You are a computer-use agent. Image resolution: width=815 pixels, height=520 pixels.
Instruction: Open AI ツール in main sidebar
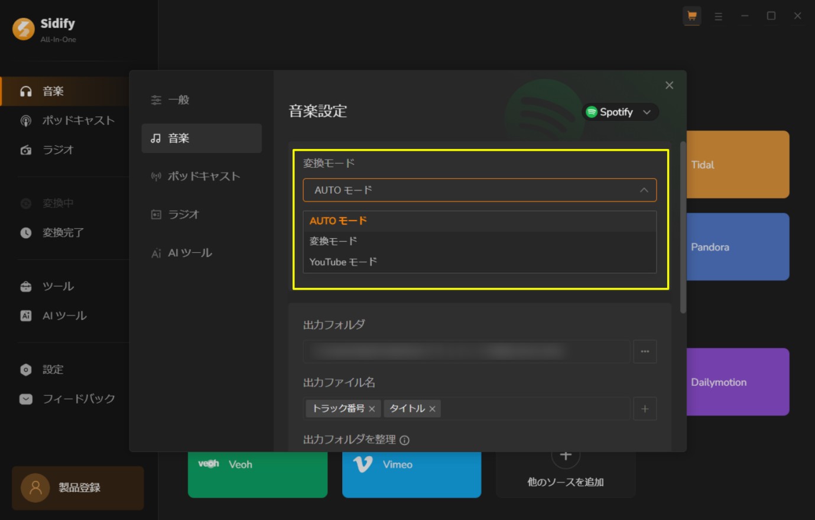click(x=65, y=316)
